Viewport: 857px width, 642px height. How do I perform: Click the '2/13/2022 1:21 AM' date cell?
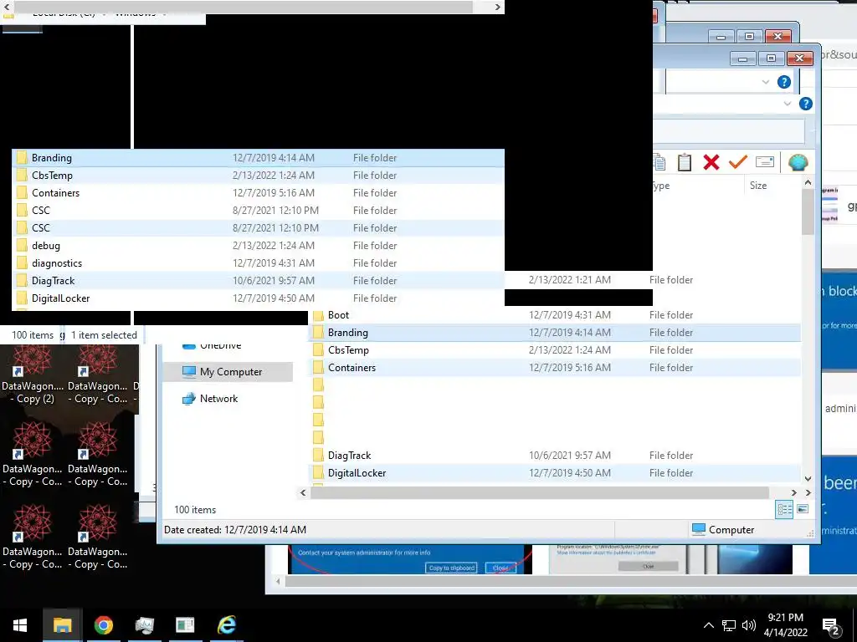569,280
